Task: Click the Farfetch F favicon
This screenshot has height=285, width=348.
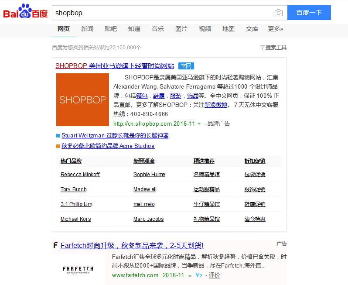Action: tap(55, 245)
